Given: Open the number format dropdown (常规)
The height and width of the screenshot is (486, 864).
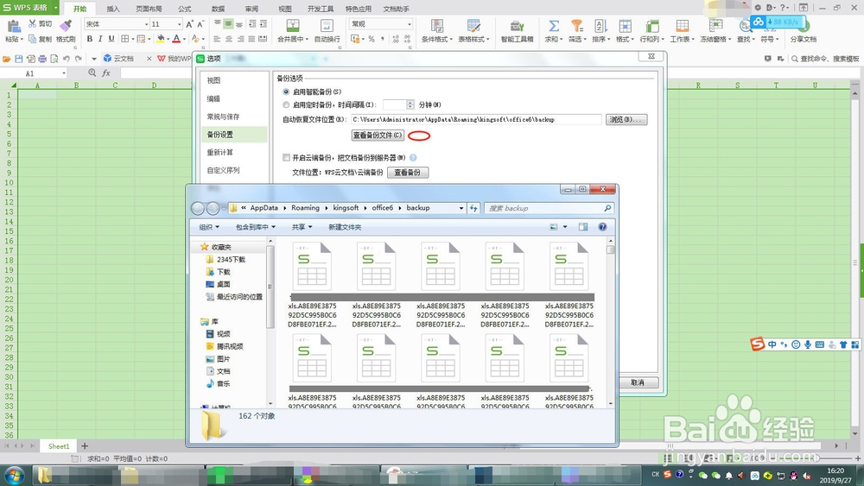Looking at the screenshot, I should (410, 24).
